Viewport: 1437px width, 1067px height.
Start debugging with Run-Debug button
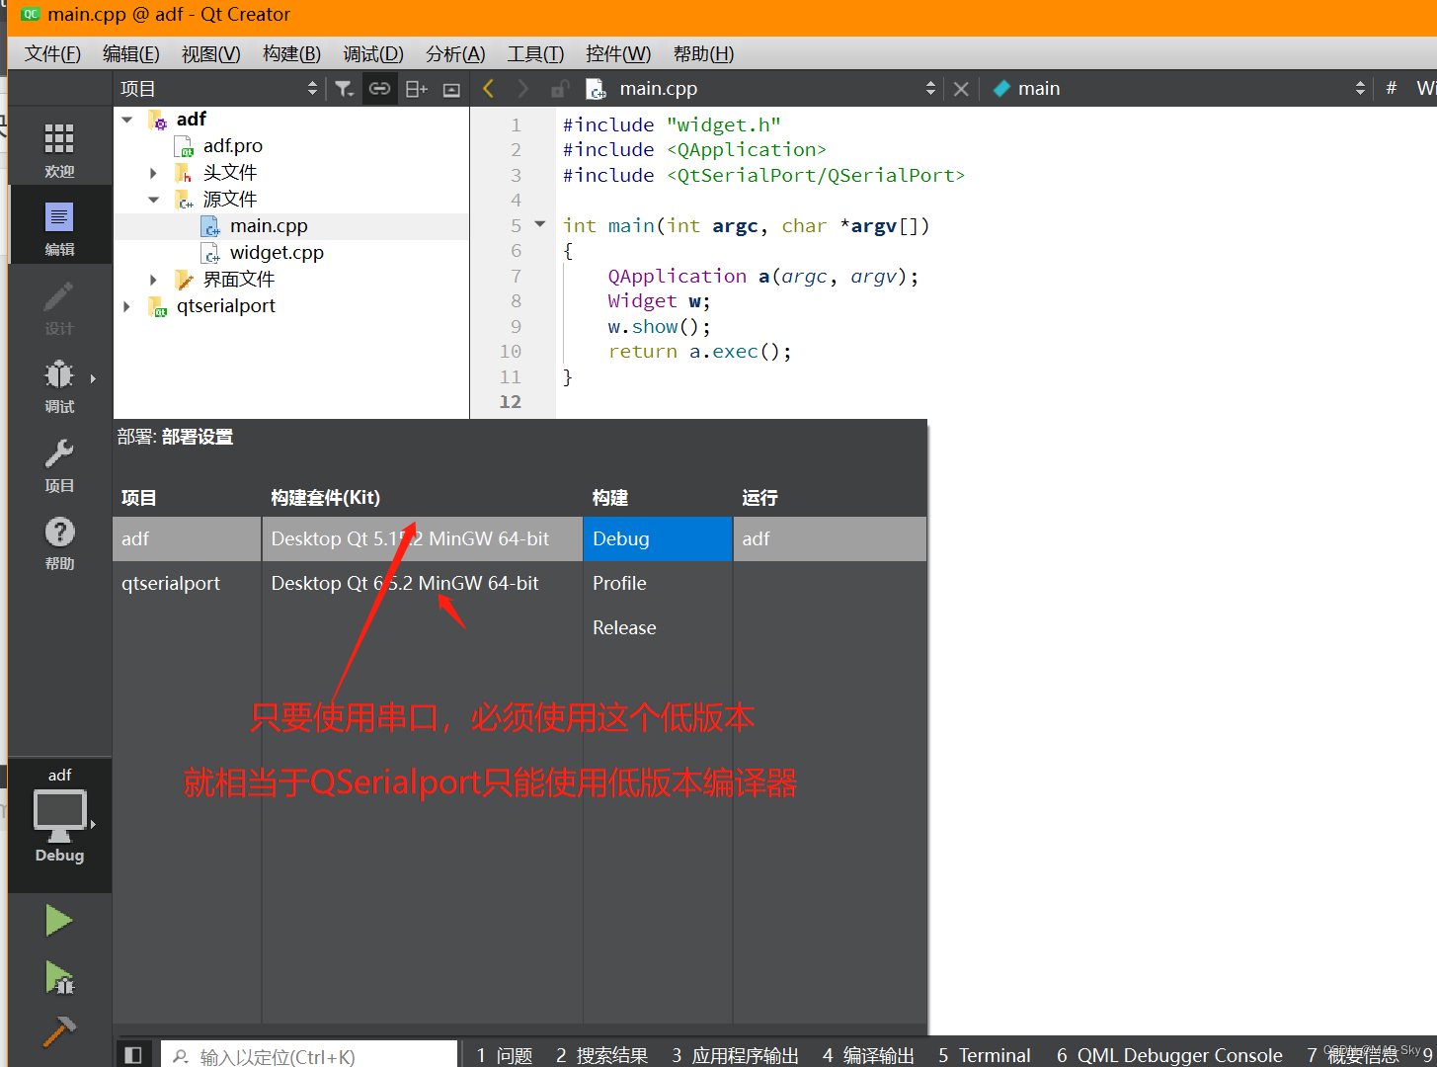click(x=59, y=978)
